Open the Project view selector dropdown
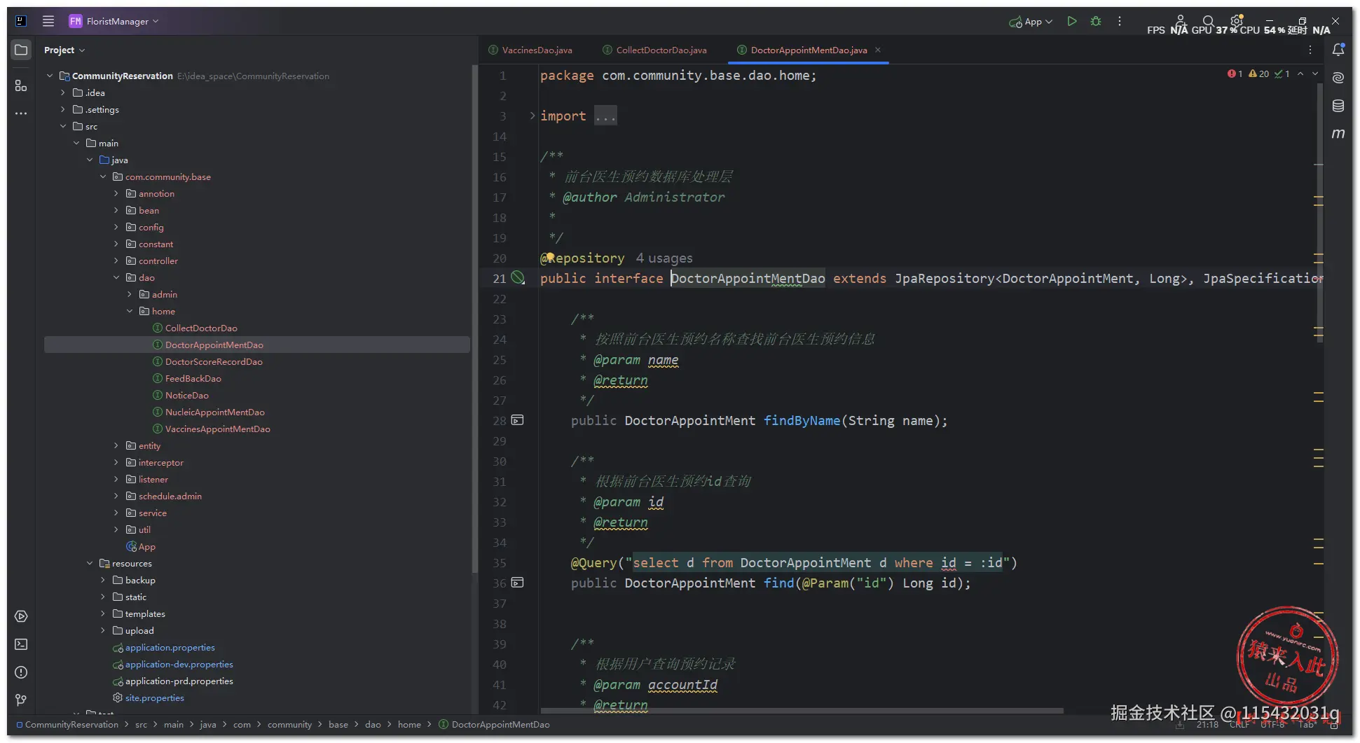The width and height of the screenshot is (1360, 743). (x=64, y=50)
